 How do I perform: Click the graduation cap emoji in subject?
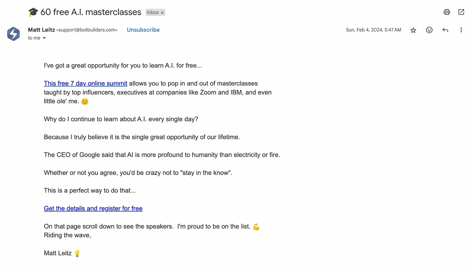33,12
